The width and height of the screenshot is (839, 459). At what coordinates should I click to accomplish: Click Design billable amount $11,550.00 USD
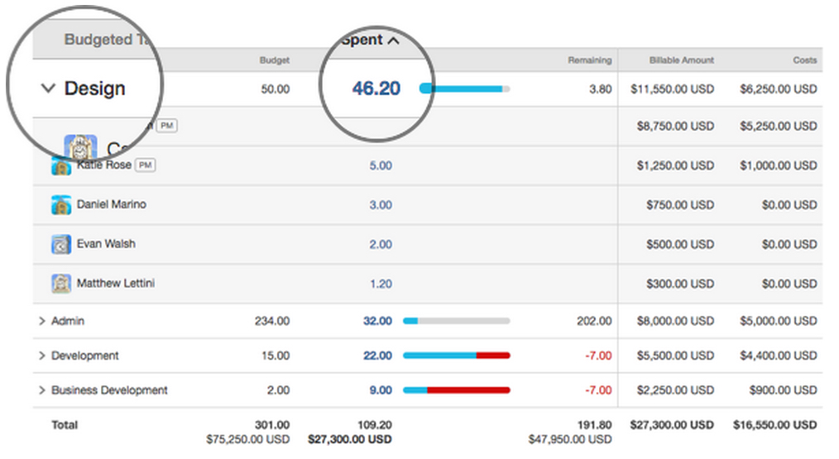pyautogui.click(x=673, y=89)
